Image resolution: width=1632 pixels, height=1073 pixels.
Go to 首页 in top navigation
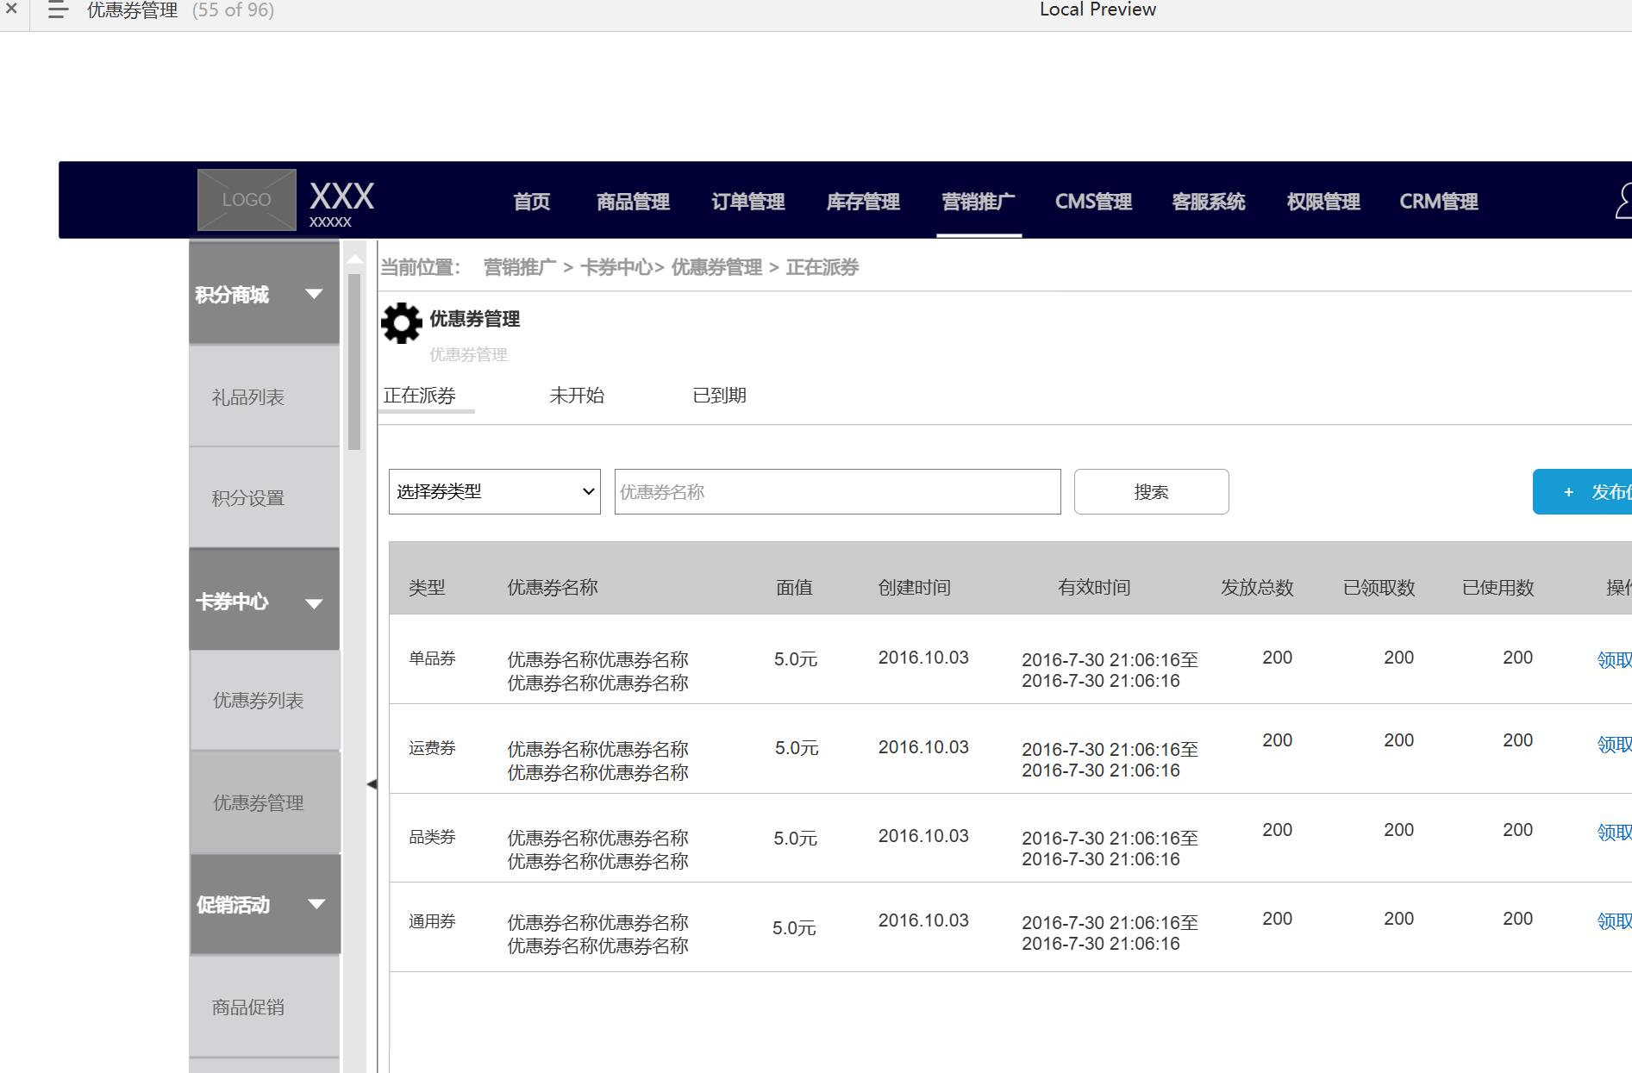(531, 202)
